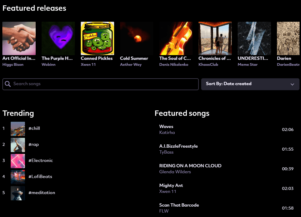The width and height of the screenshot is (301, 217).
Task: Open the #meditation trending tag
Action: tap(42, 193)
